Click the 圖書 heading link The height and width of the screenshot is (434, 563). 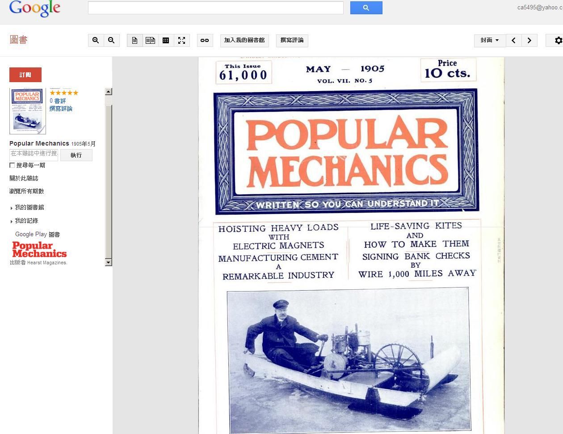19,40
